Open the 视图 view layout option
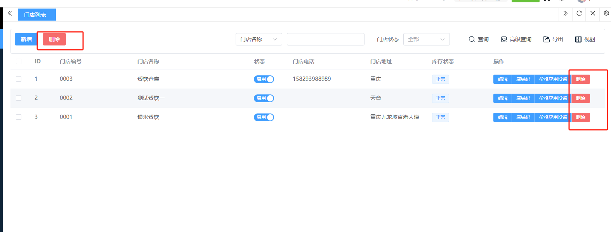 pos(585,39)
